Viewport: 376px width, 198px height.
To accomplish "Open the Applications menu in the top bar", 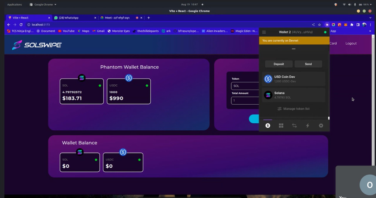I will point(14,4).
